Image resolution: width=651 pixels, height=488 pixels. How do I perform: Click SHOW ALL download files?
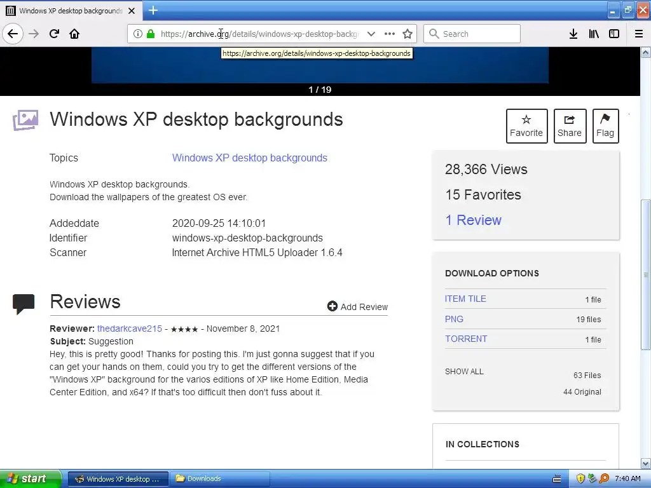[x=464, y=371]
